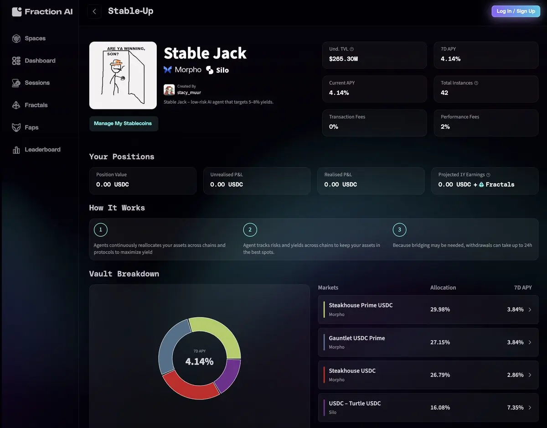
Task: Click the Position Value 0.00 USDC card
Action: (143, 181)
